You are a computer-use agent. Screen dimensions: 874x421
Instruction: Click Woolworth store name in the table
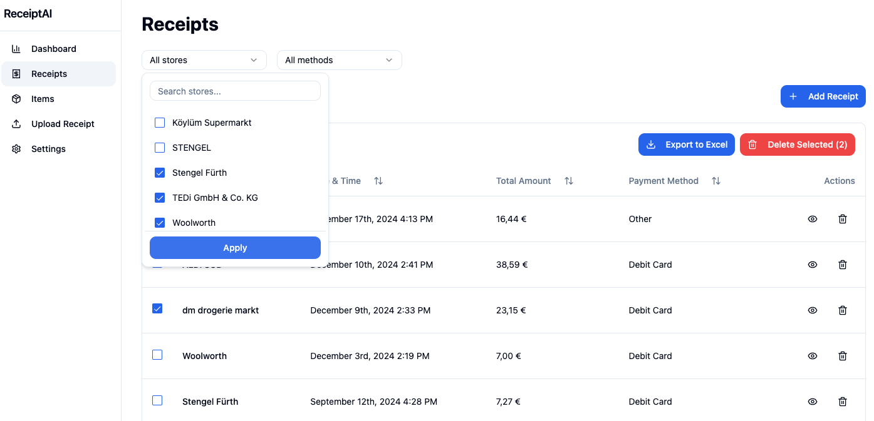204,356
